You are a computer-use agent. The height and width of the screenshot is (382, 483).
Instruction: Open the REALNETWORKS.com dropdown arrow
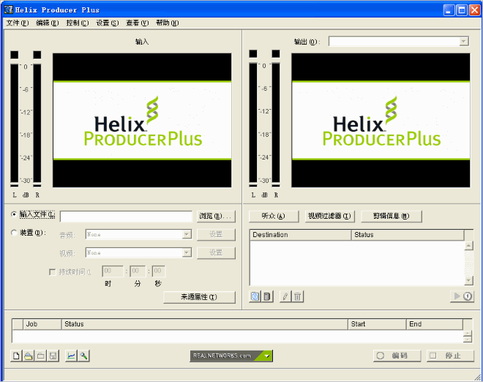click(267, 356)
